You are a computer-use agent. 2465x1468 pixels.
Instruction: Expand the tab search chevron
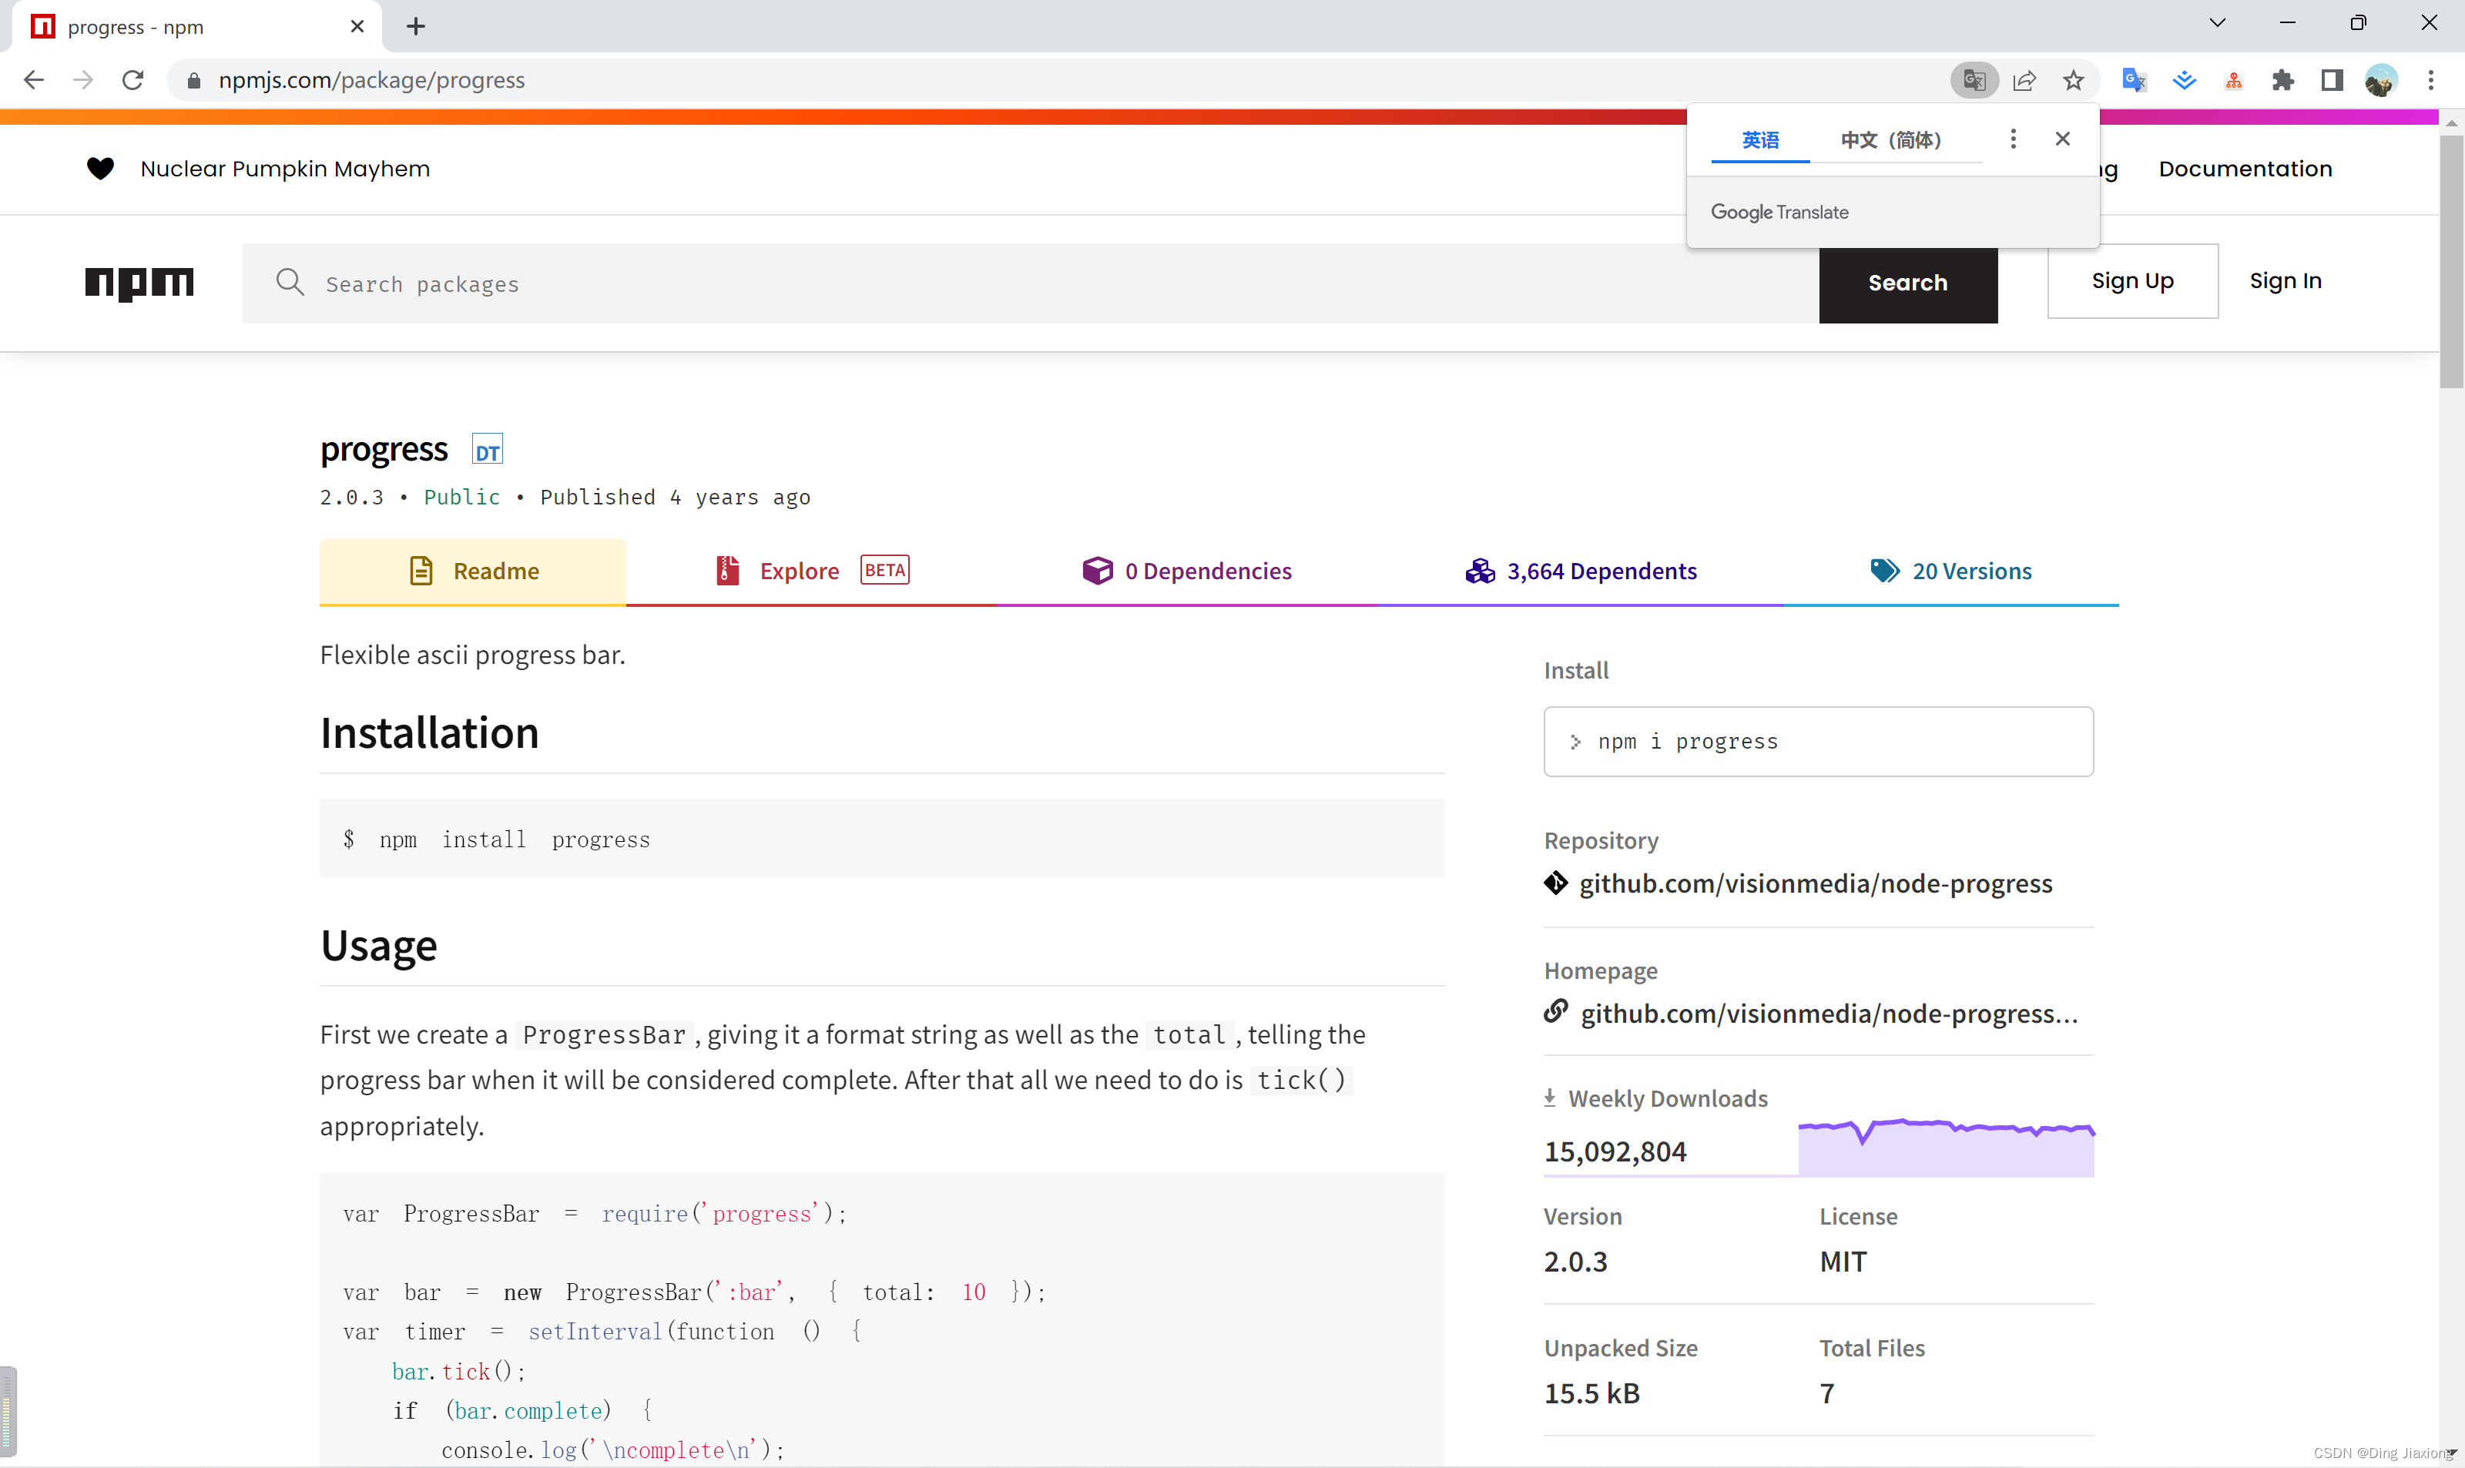[2217, 23]
